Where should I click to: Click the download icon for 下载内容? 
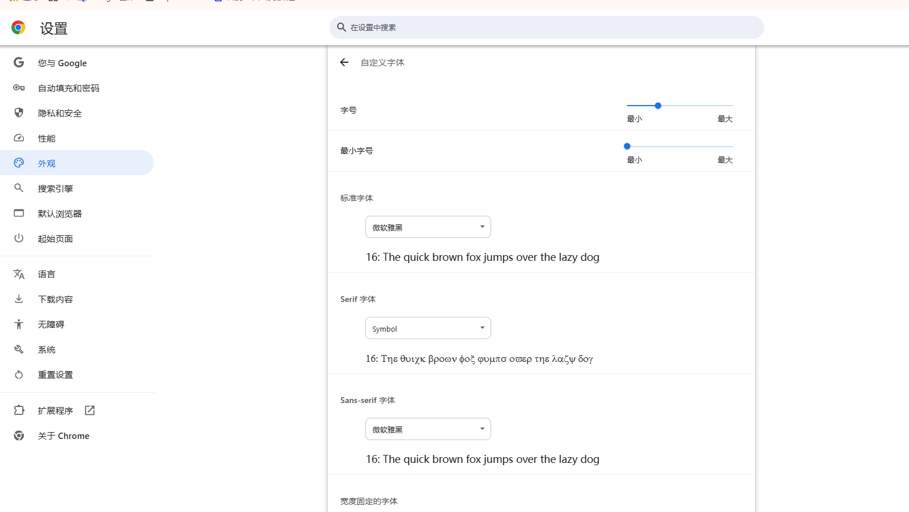click(x=19, y=299)
